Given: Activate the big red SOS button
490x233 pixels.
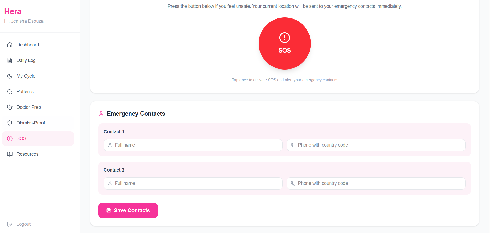Looking at the screenshot, I should coord(285,43).
